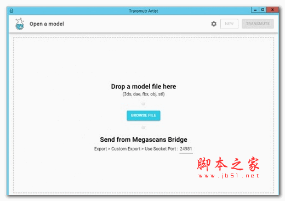Click the NEW button
This screenshot has height=201, width=285.
click(229, 24)
